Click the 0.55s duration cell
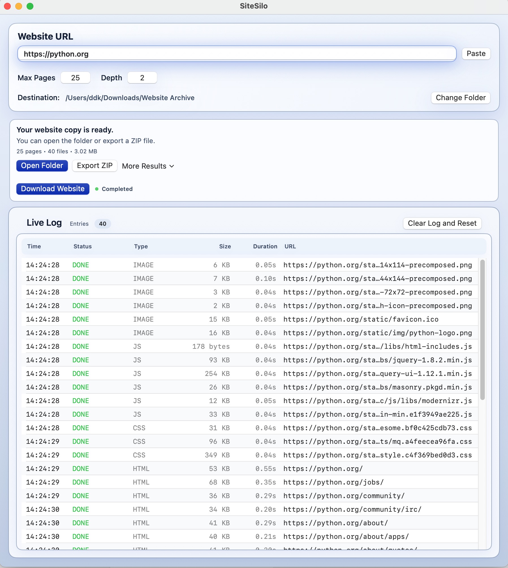 pos(266,469)
